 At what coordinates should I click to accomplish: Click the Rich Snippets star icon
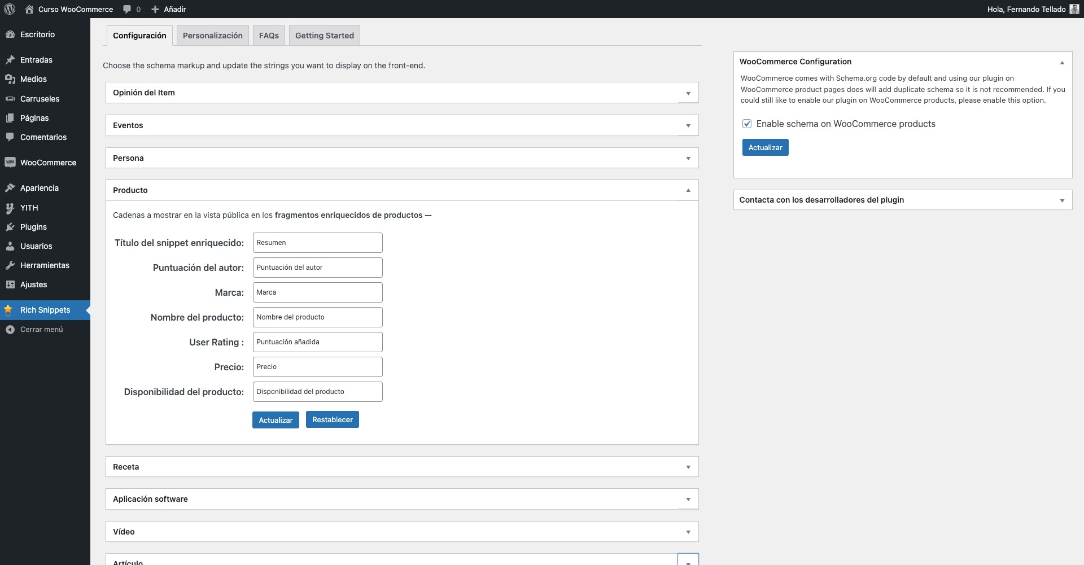coord(8,310)
